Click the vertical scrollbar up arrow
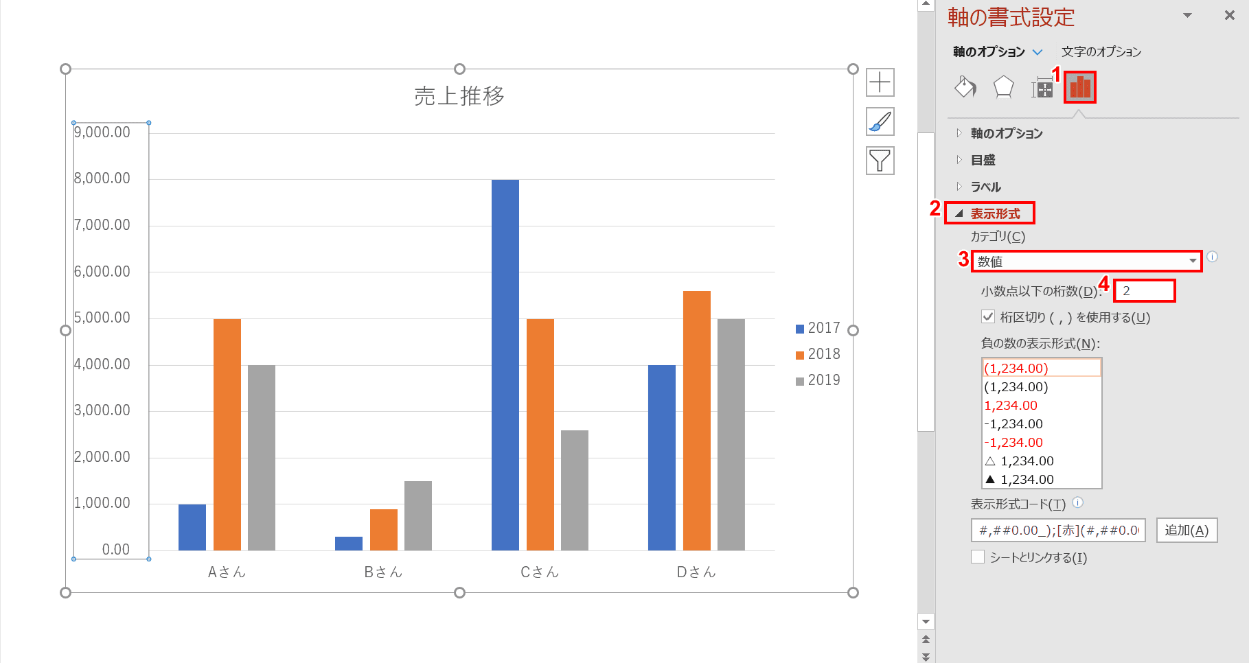 [926, 5]
